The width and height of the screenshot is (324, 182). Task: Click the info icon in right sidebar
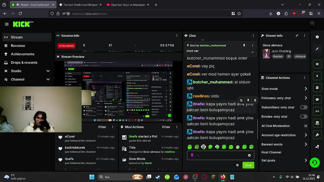(x=317, y=37)
